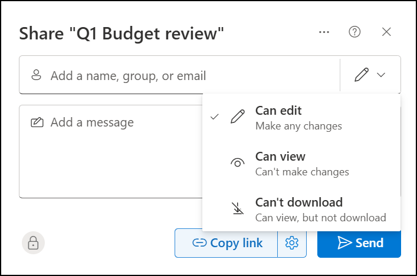This screenshot has width=417, height=276.
Task: Click the lock icon for sharing settings
Action: click(x=34, y=242)
